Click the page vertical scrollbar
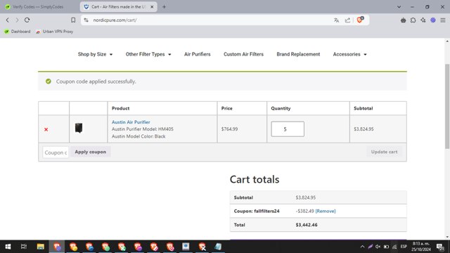The image size is (450, 253). tap(447, 106)
